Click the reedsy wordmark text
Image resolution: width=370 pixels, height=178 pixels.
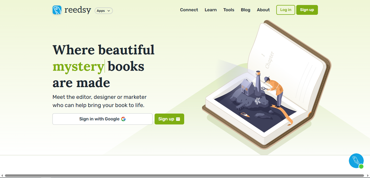[78, 10]
